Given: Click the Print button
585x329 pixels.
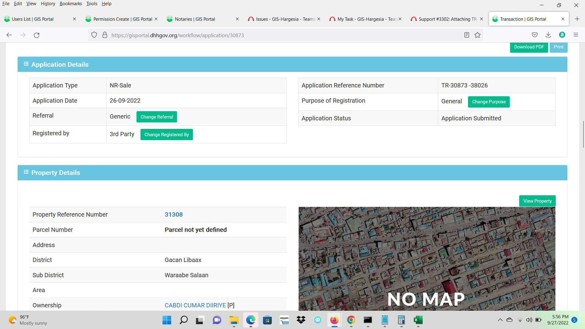Looking at the screenshot, I should 558,47.
